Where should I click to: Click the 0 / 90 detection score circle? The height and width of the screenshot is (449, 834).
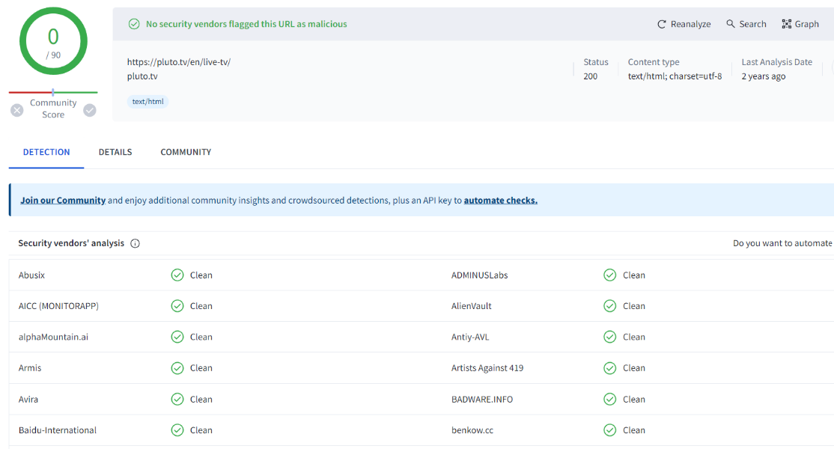[53, 41]
